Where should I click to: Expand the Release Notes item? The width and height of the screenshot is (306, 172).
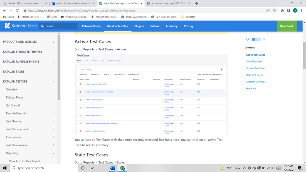(x=30, y=98)
